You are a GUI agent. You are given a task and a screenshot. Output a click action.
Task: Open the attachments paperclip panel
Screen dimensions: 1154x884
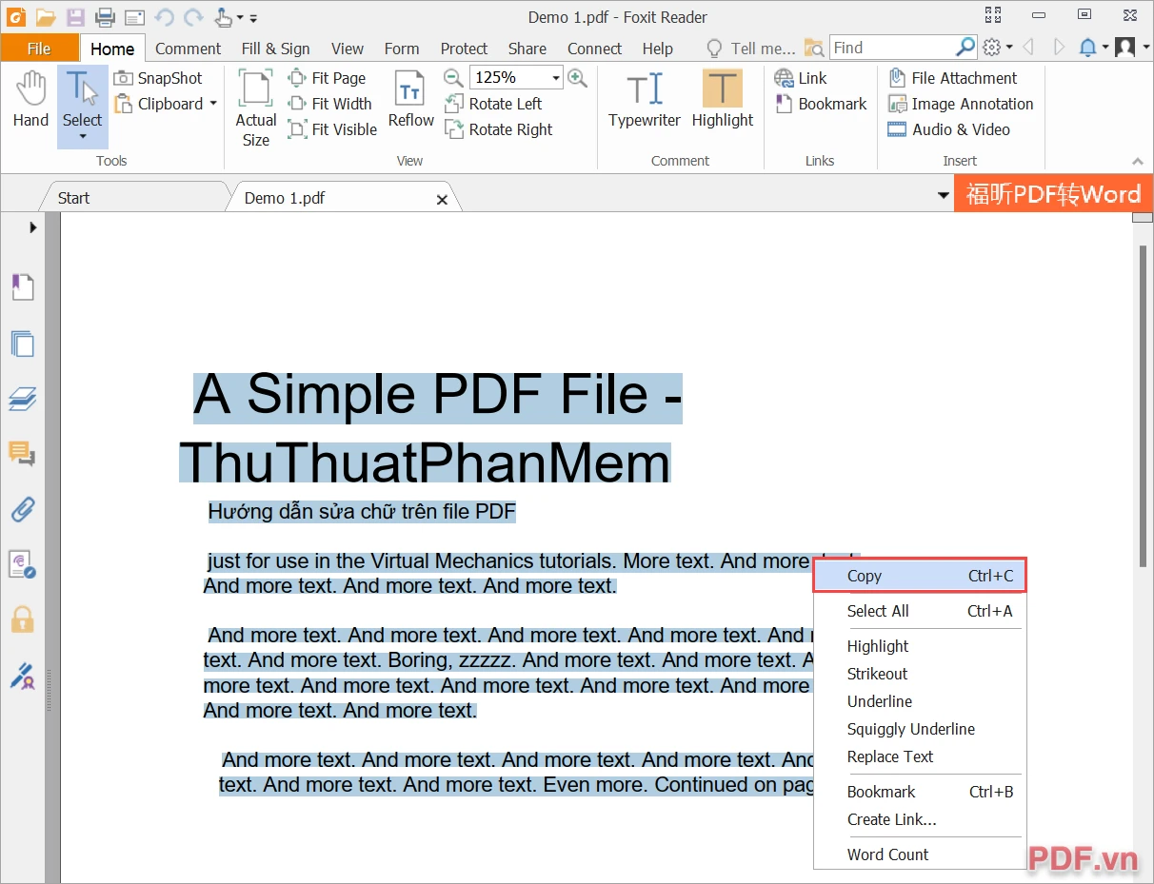click(x=22, y=509)
